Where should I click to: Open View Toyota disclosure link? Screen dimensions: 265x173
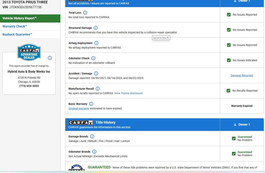click(x=128, y=93)
